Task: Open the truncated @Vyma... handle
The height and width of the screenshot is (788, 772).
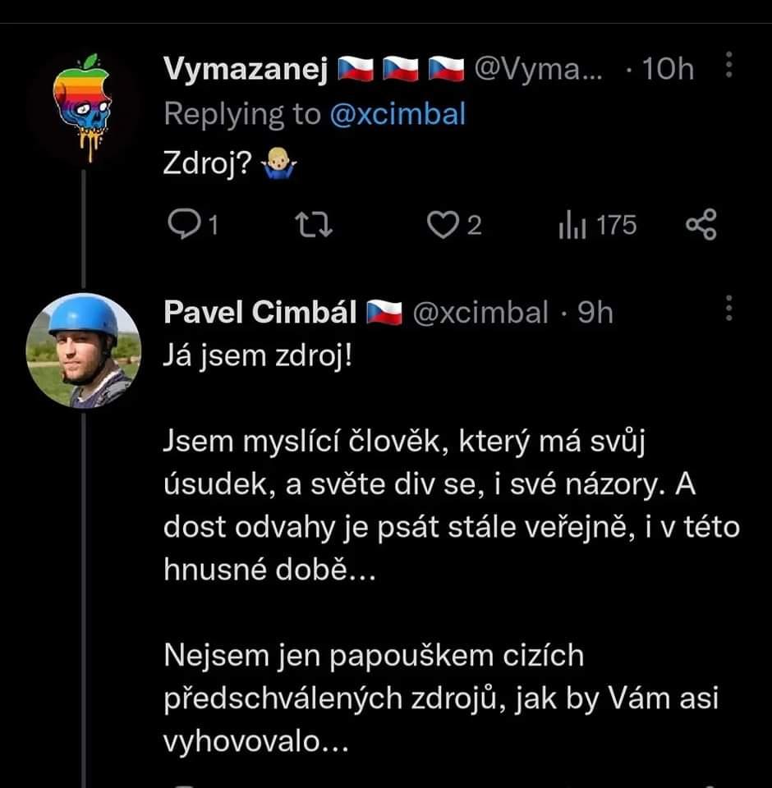Action: click(538, 71)
